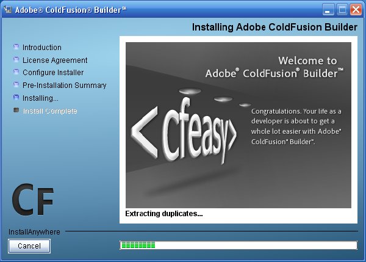Click the installer icon in title bar
This screenshot has height=262, width=366.
pyautogui.click(x=8, y=9)
